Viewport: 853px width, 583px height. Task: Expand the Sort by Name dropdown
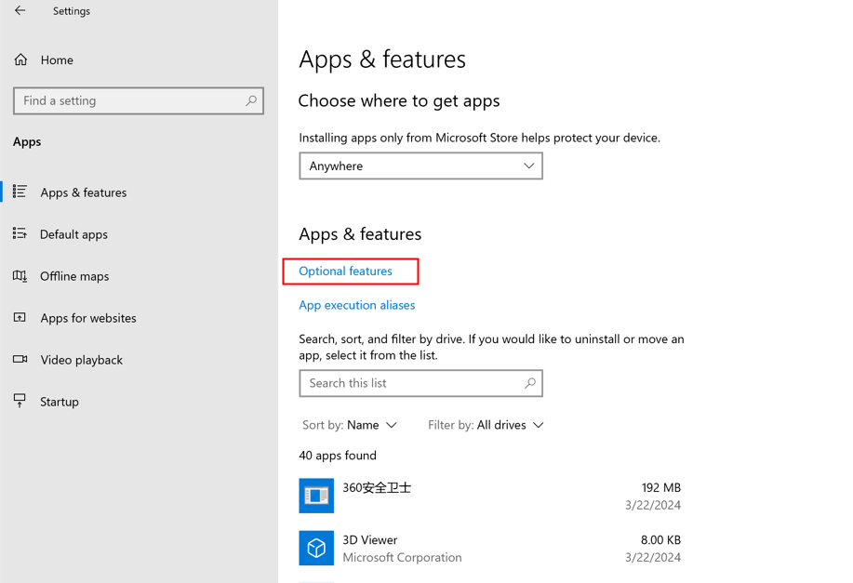(350, 425)
